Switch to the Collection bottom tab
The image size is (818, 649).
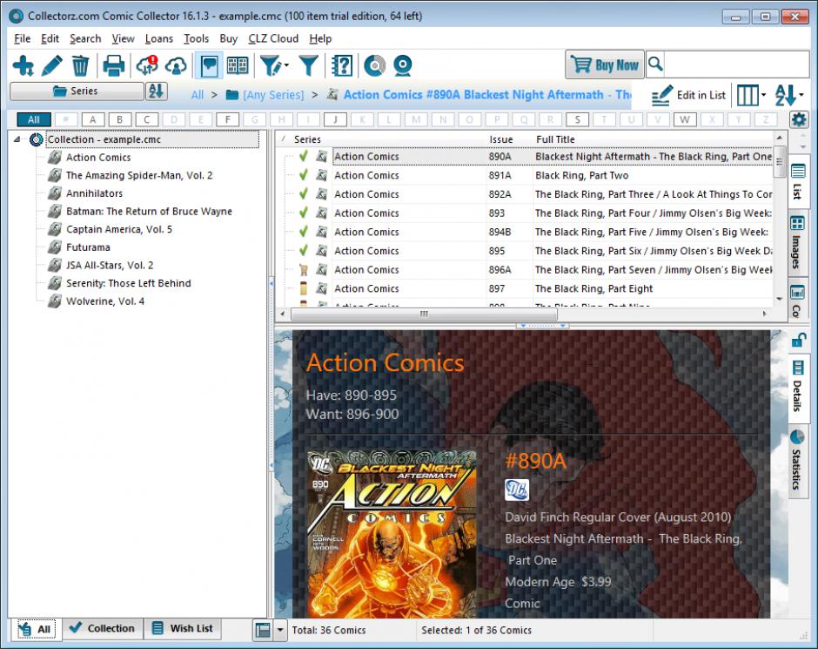click(103, 629)
